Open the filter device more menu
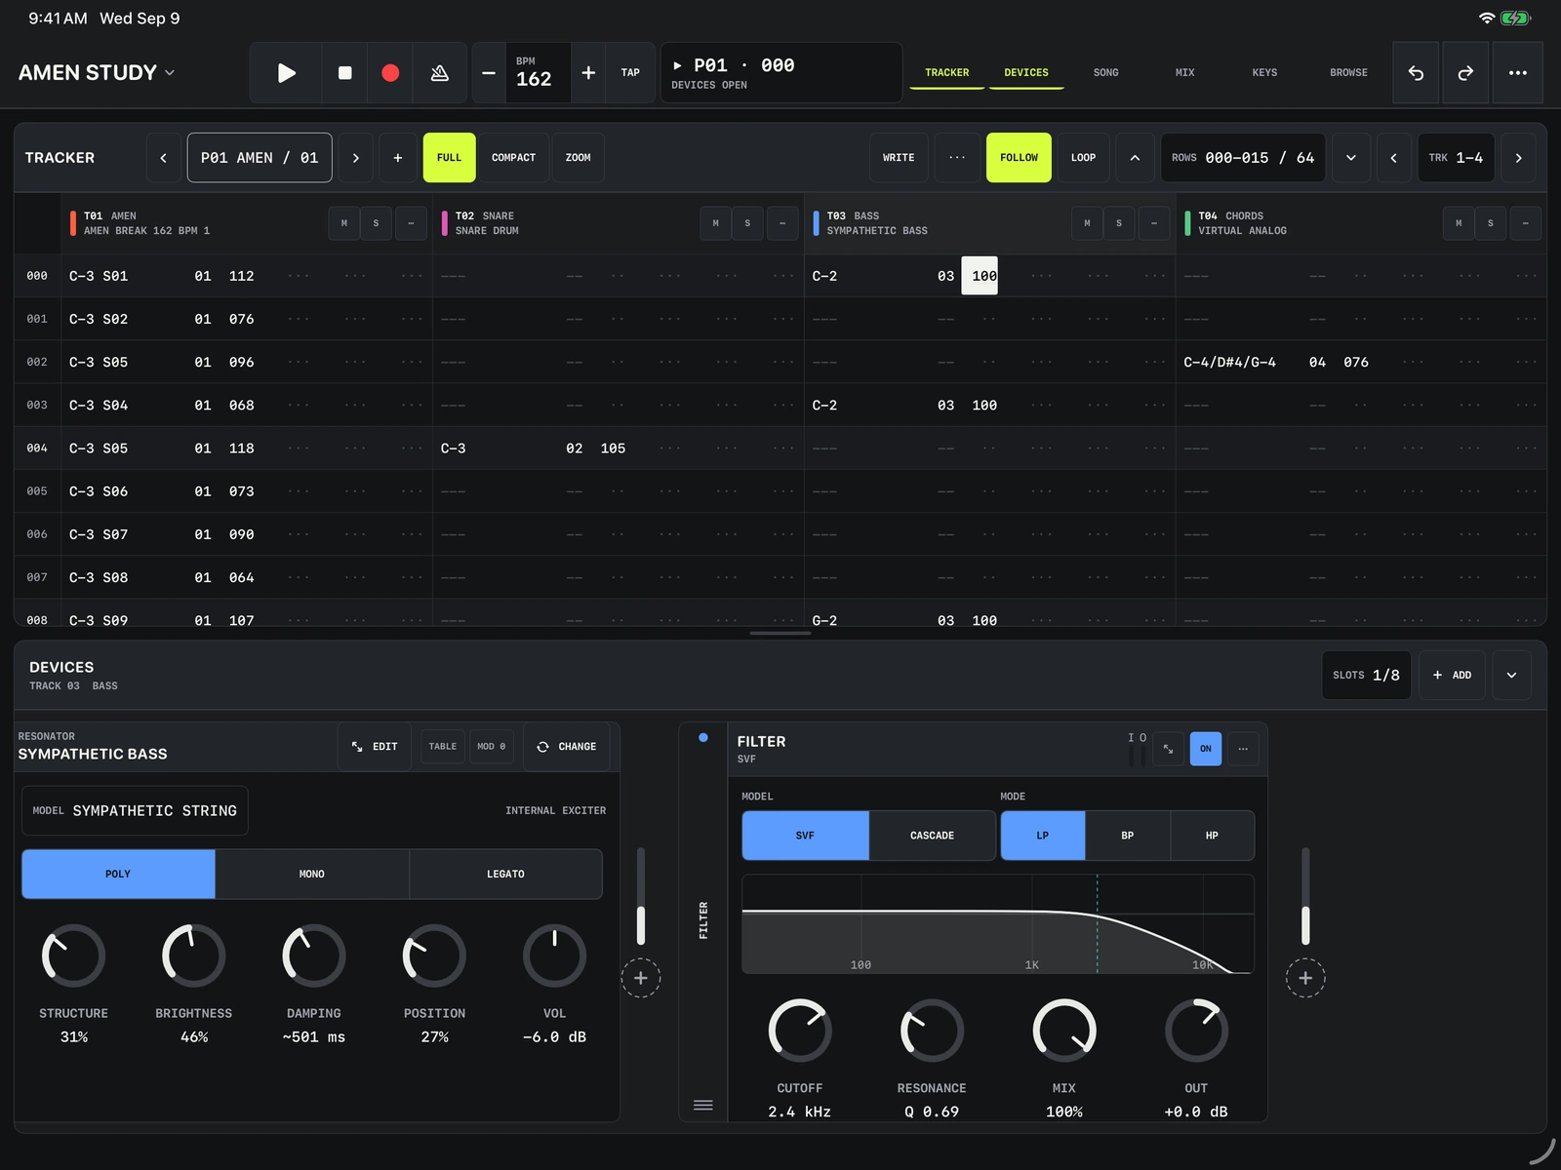 click(1243, 749)
